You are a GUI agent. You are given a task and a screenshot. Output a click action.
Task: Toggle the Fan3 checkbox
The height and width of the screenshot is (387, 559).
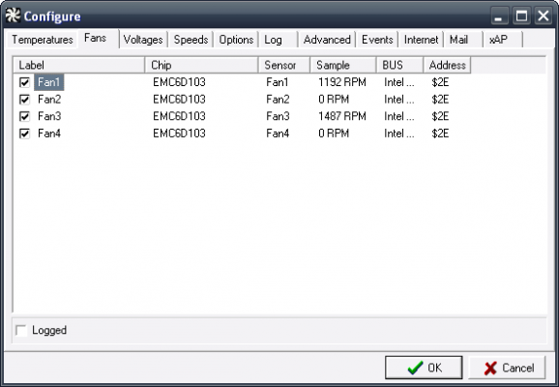[24, 116]
